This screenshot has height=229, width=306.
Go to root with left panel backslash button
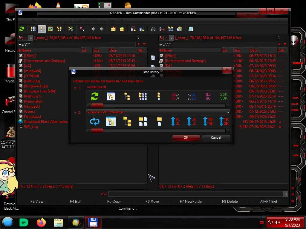coord(138,38)
